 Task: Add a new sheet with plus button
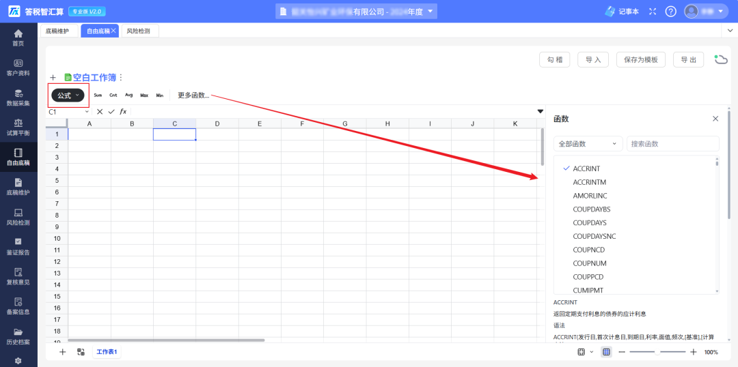tap(63, 351)
